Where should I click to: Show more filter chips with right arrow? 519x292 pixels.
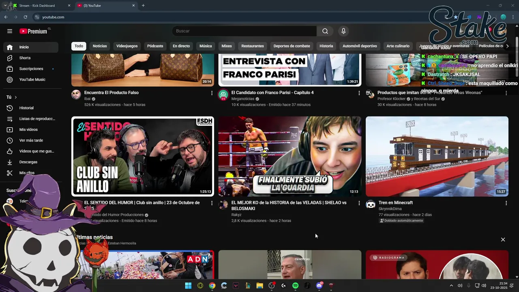click(507, 46)
